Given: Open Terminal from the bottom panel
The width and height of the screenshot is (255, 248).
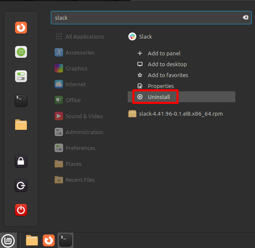Looking at the screenshot, I should tap(66, 240).
